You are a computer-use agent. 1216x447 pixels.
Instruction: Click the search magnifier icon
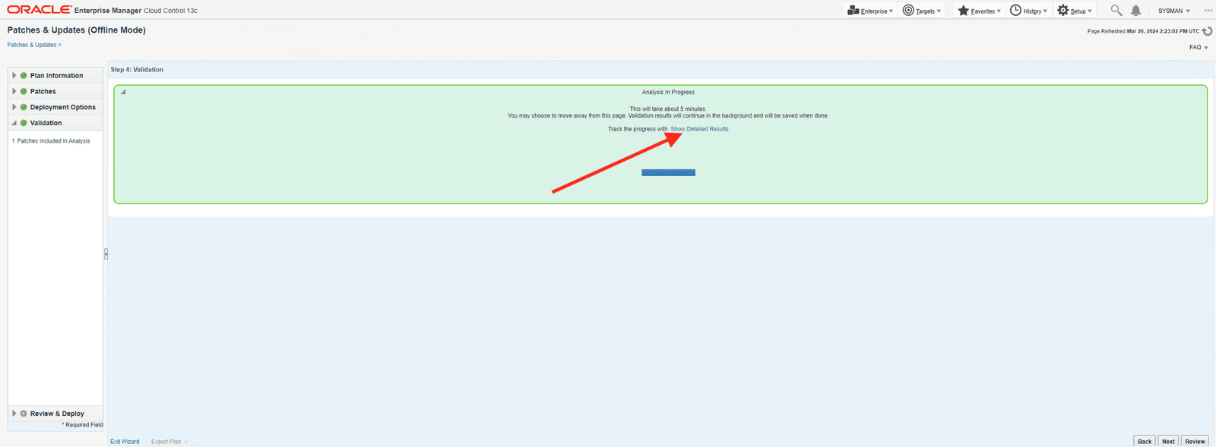pos(1116,11)
